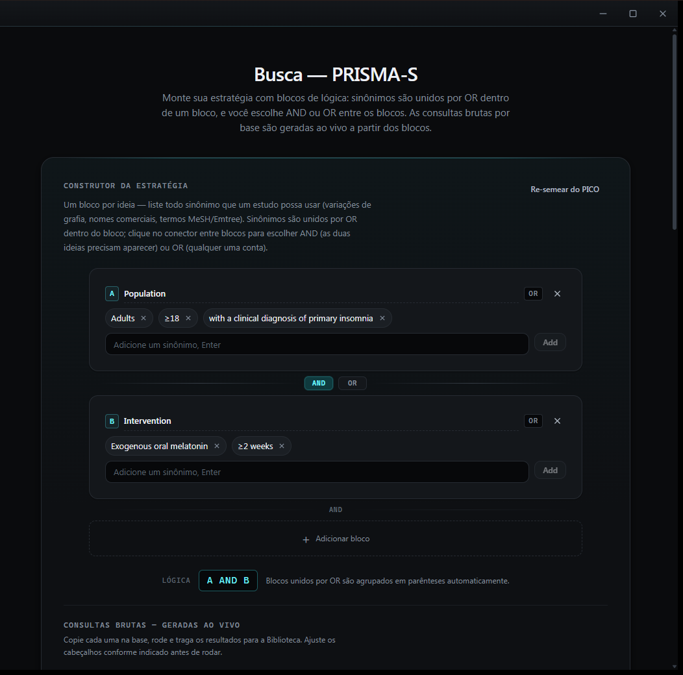Click the Intervention block title
The image size is (683, 675).
(147, 421)
